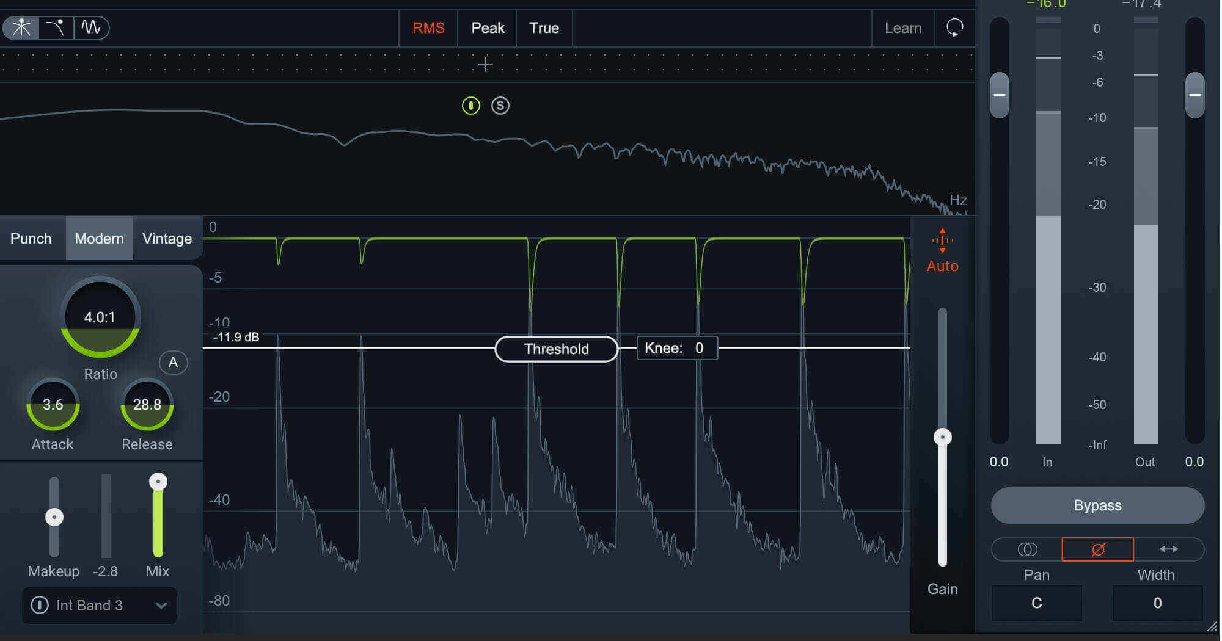The image size is (1222, 641).
Task: Switch to True detection mode
Action: pos(544,28)
